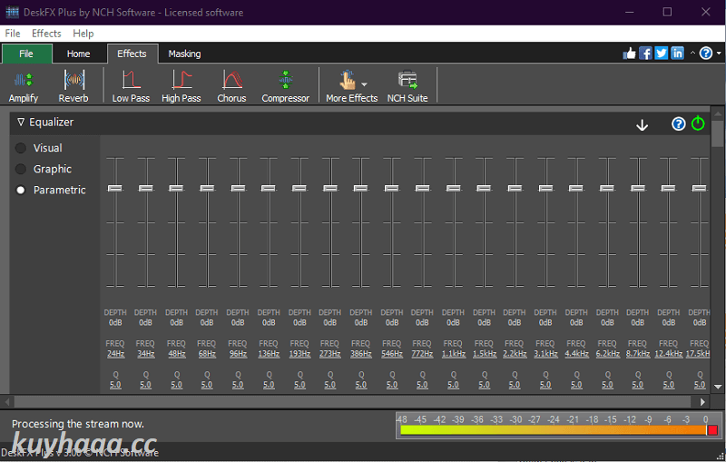Edit the 1.1kHz frequency value
Screen dimensions: 726x462
453,354
